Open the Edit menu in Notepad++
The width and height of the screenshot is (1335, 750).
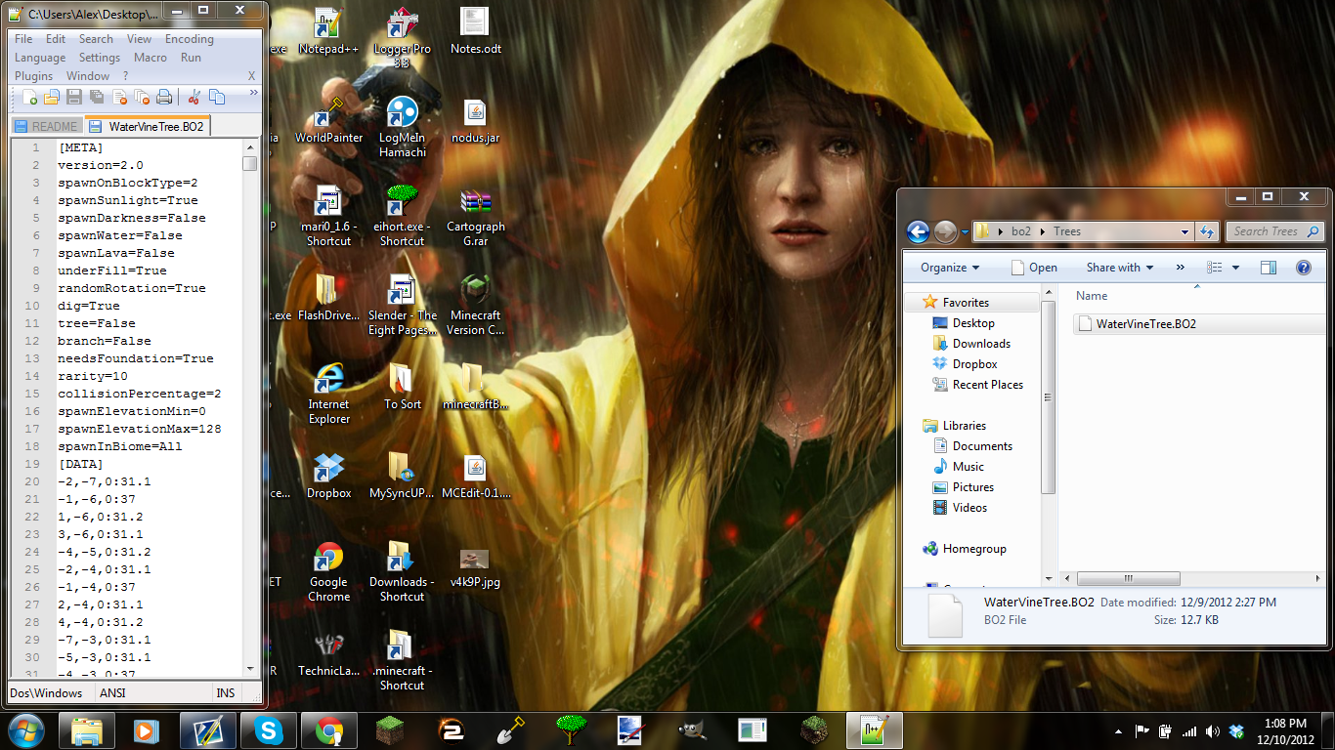tap(56, 39)
